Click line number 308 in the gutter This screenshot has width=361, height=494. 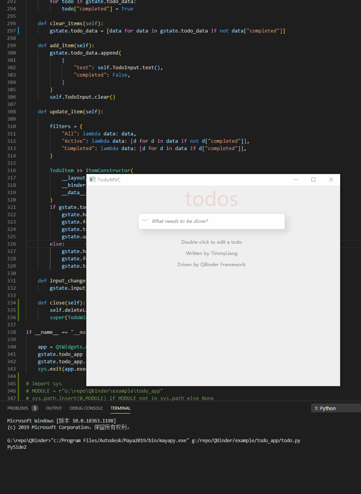[x=11, y=111]
